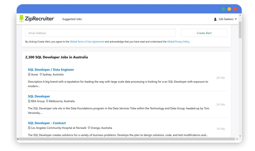This screenshot has width=255, height=151.
Task: Click the location pin beside Sydney, Australia
Action: [x=41, y=74]
